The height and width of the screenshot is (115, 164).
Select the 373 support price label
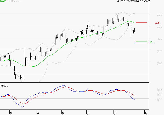[151, 42]
